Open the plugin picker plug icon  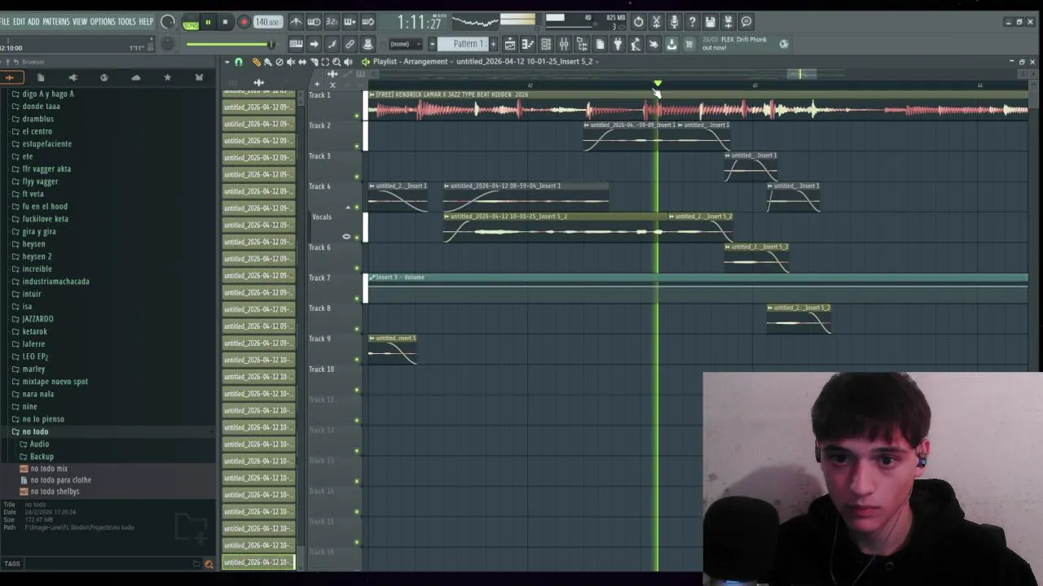(618, 44)
